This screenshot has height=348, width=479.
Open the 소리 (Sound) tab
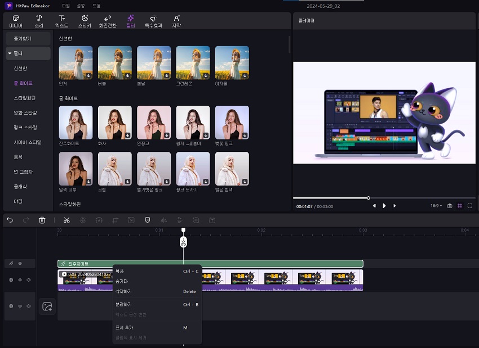(x=39, y=21)
